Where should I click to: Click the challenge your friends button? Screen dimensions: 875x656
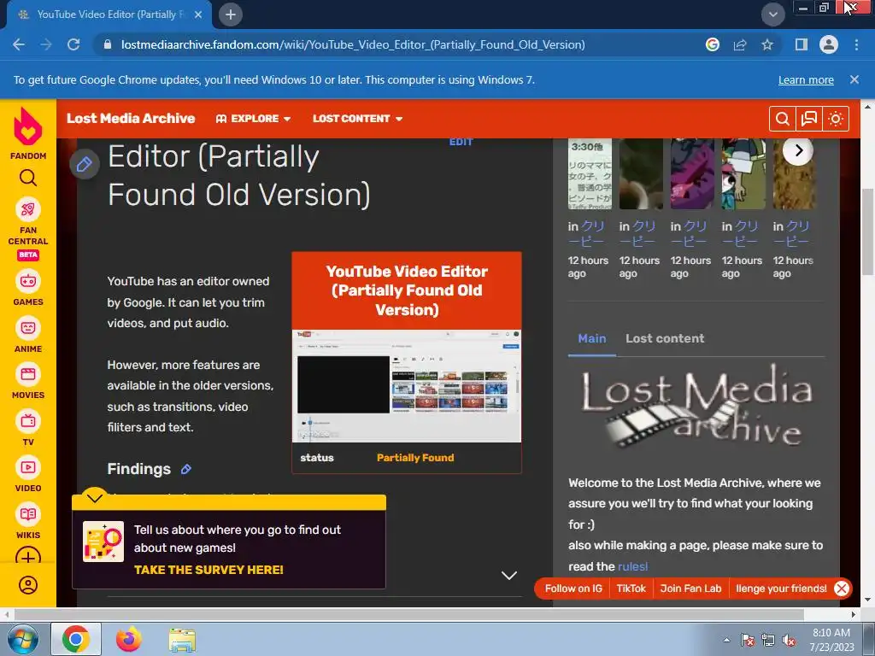(781, 589)
